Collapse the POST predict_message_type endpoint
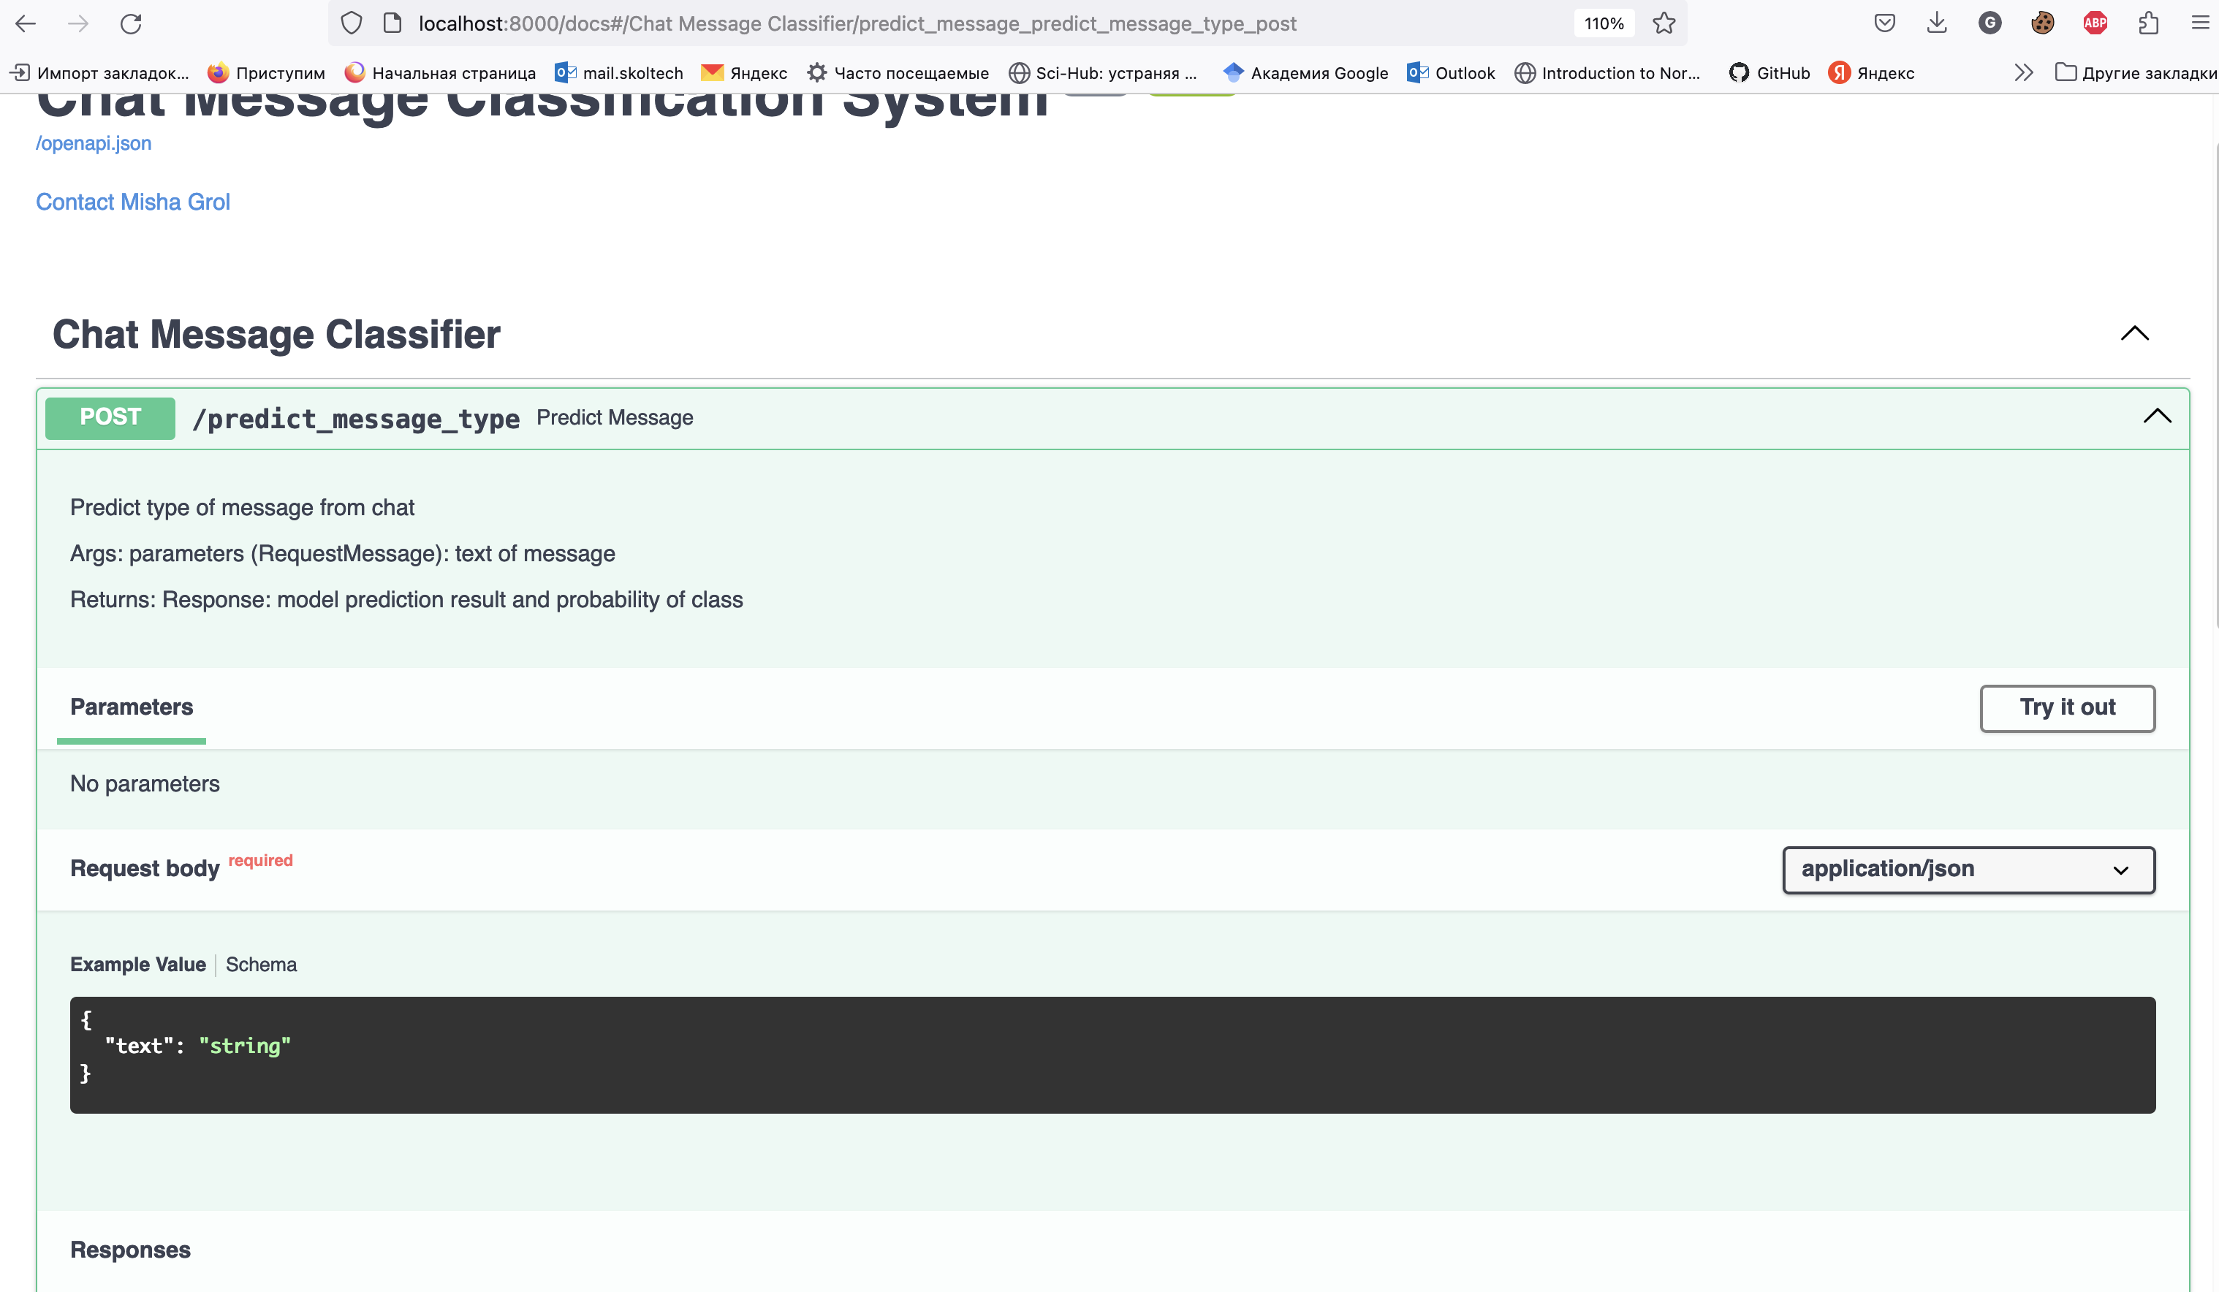 click(x=2156, y=417)
